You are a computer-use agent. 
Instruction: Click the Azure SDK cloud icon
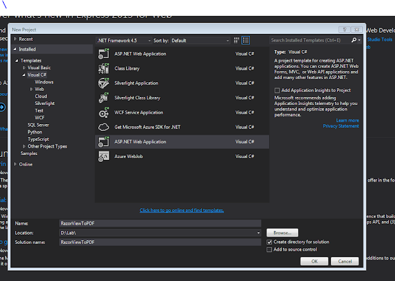(104, 127)
